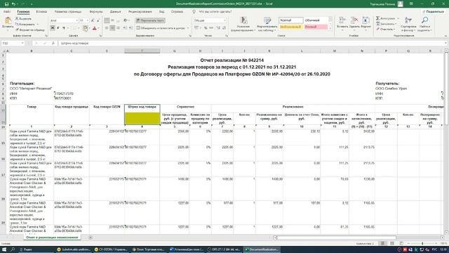
Task: Toggle right text alignment
Action: point(118,28)
